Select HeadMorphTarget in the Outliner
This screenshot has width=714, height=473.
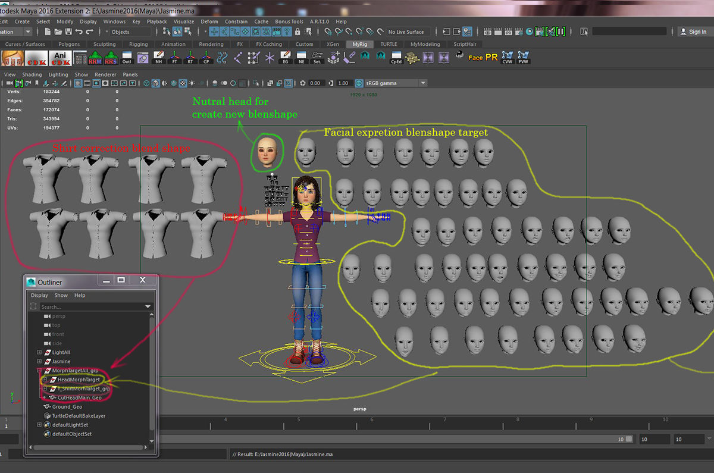click(x=78, y=380)
